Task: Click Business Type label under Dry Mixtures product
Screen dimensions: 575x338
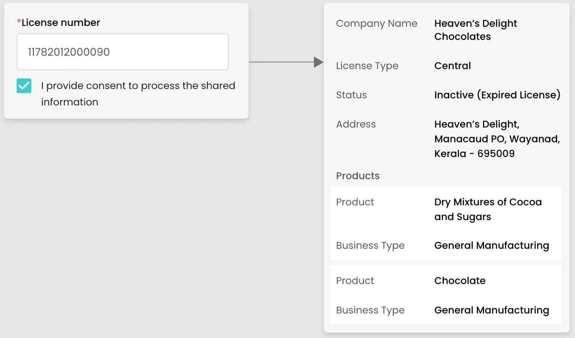Action: (370, 246)
